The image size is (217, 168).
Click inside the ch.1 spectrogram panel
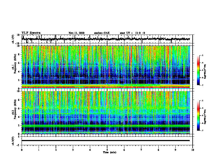click(106, 67)
